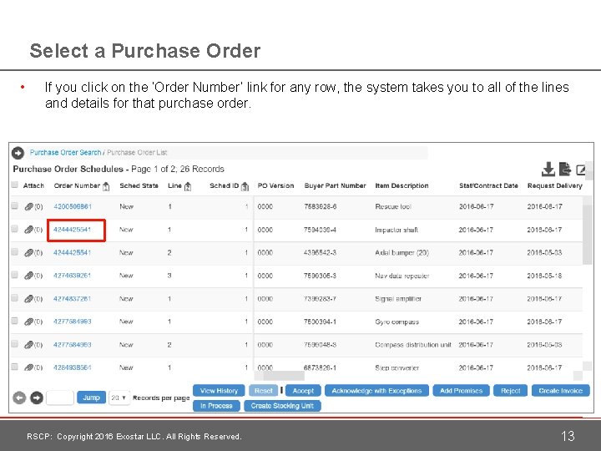Go to next page with the right arrow
Viewport: 601px width, 451px height.
(x=37, y=398)
